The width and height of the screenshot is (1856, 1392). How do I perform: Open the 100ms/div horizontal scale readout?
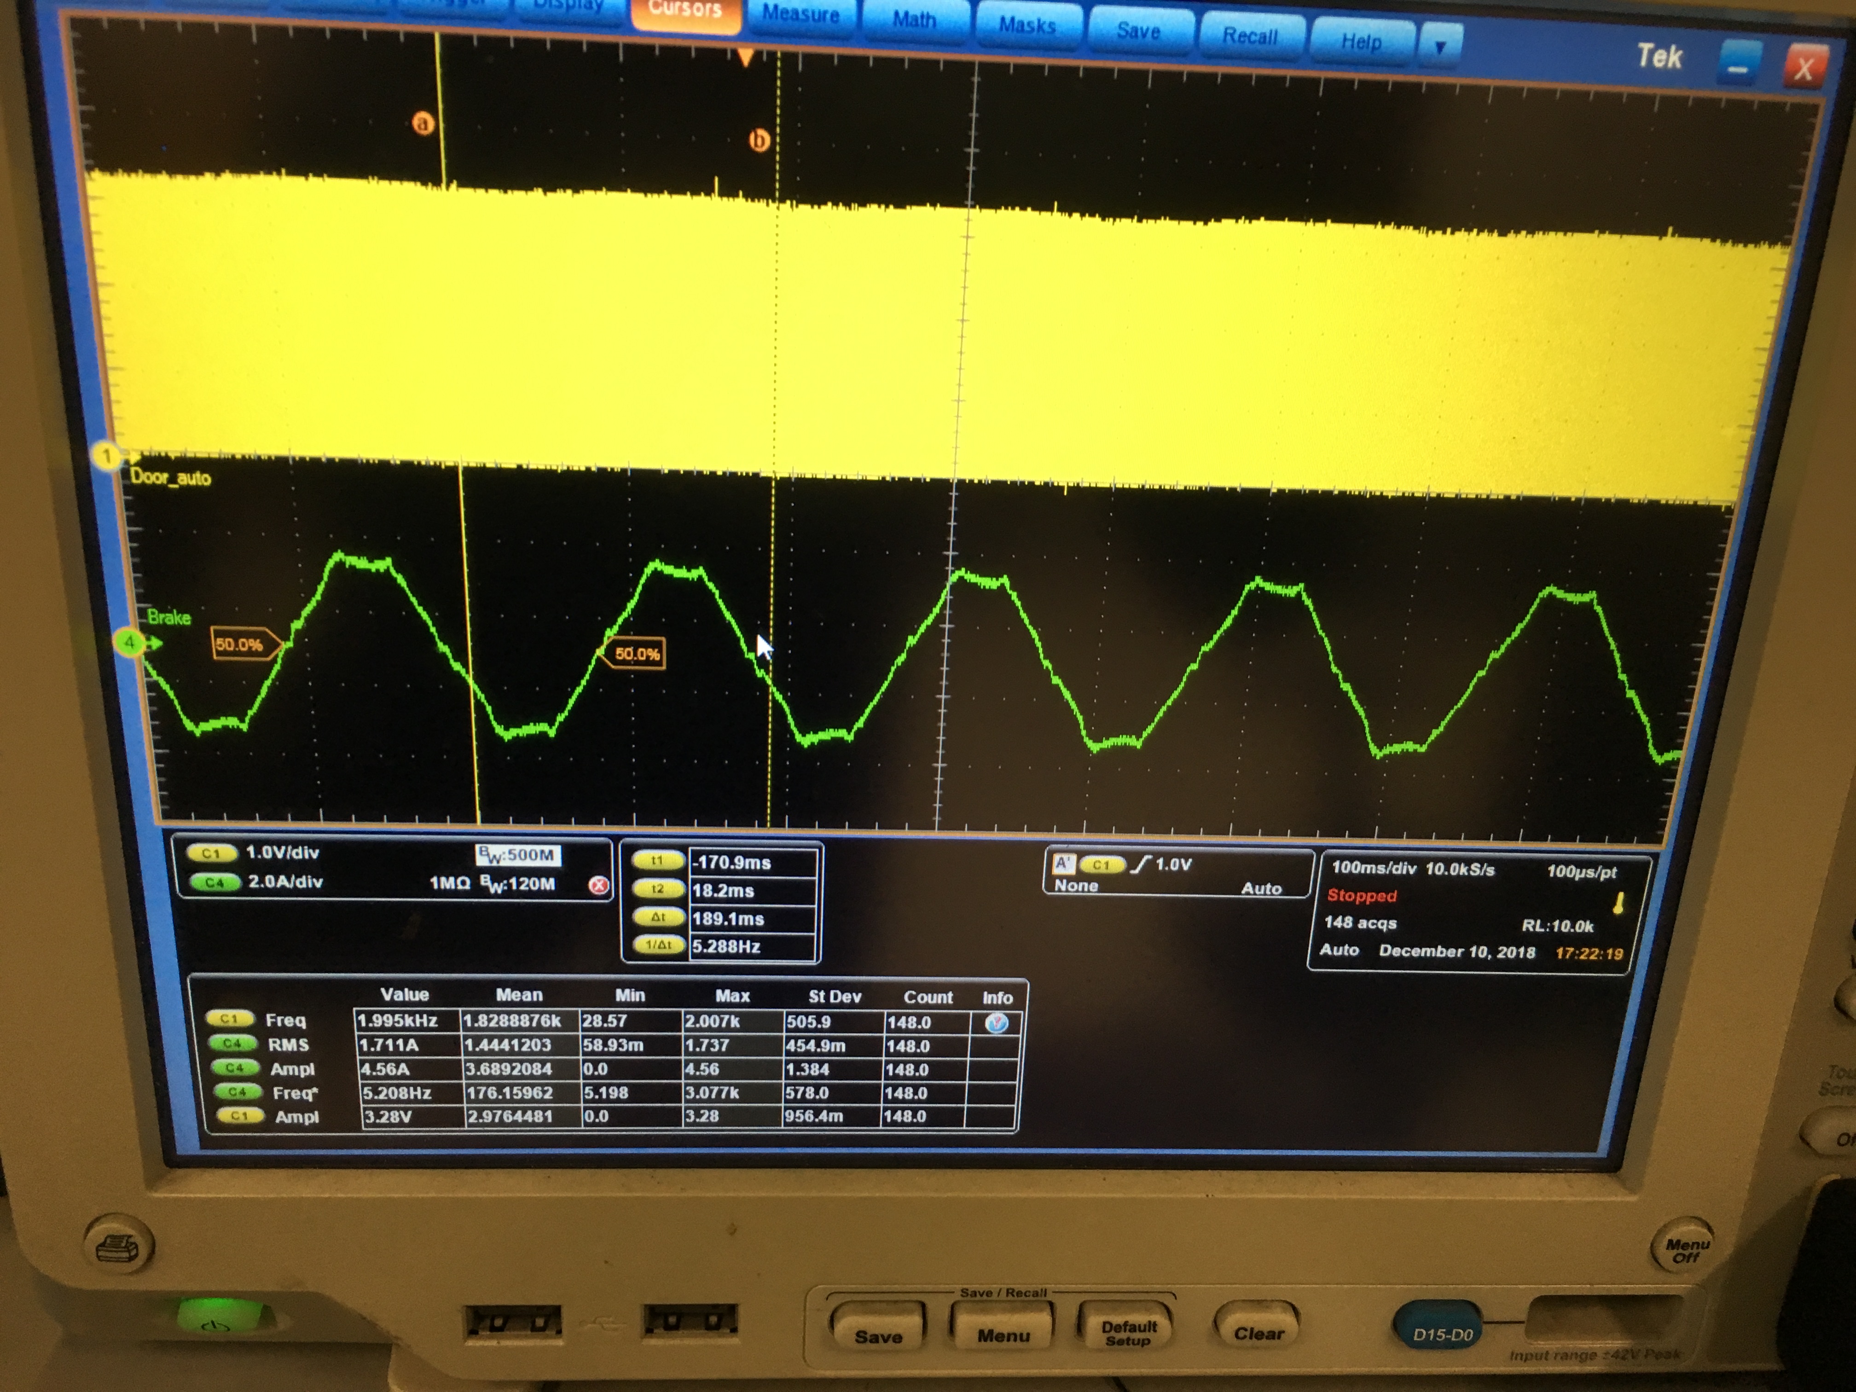[x=1374, y=869]
